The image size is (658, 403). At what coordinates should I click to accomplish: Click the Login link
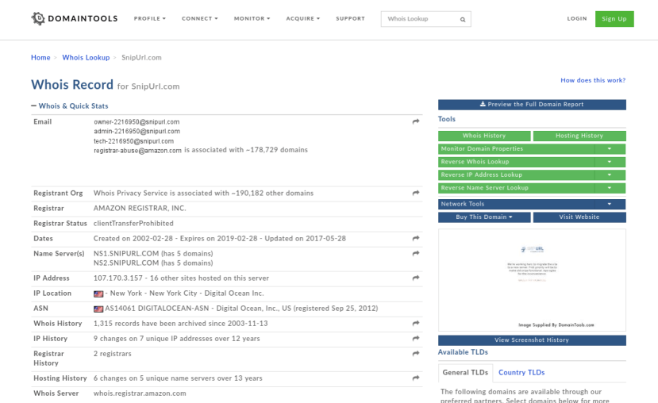[x=576, y=18]
